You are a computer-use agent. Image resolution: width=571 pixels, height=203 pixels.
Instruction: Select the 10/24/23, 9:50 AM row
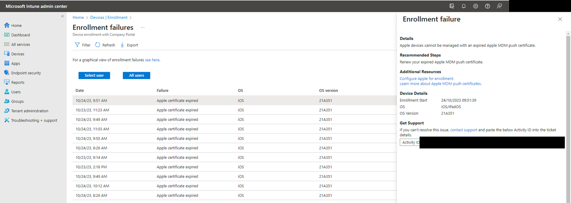[234, 138]
